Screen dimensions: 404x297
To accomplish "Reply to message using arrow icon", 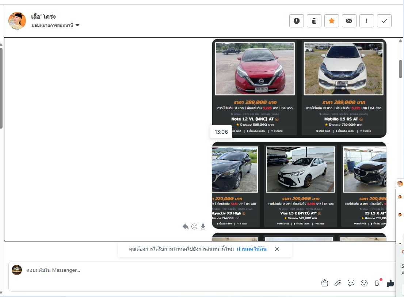I will pos(186,226).
